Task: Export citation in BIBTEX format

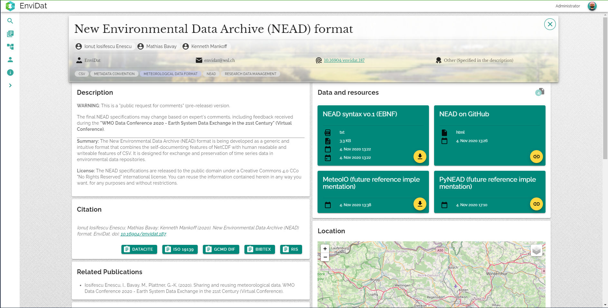Action: coord(260,249)
